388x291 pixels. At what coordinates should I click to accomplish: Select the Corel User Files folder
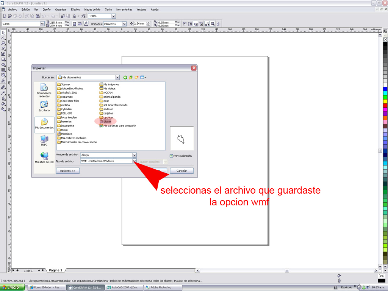[68, 101]
